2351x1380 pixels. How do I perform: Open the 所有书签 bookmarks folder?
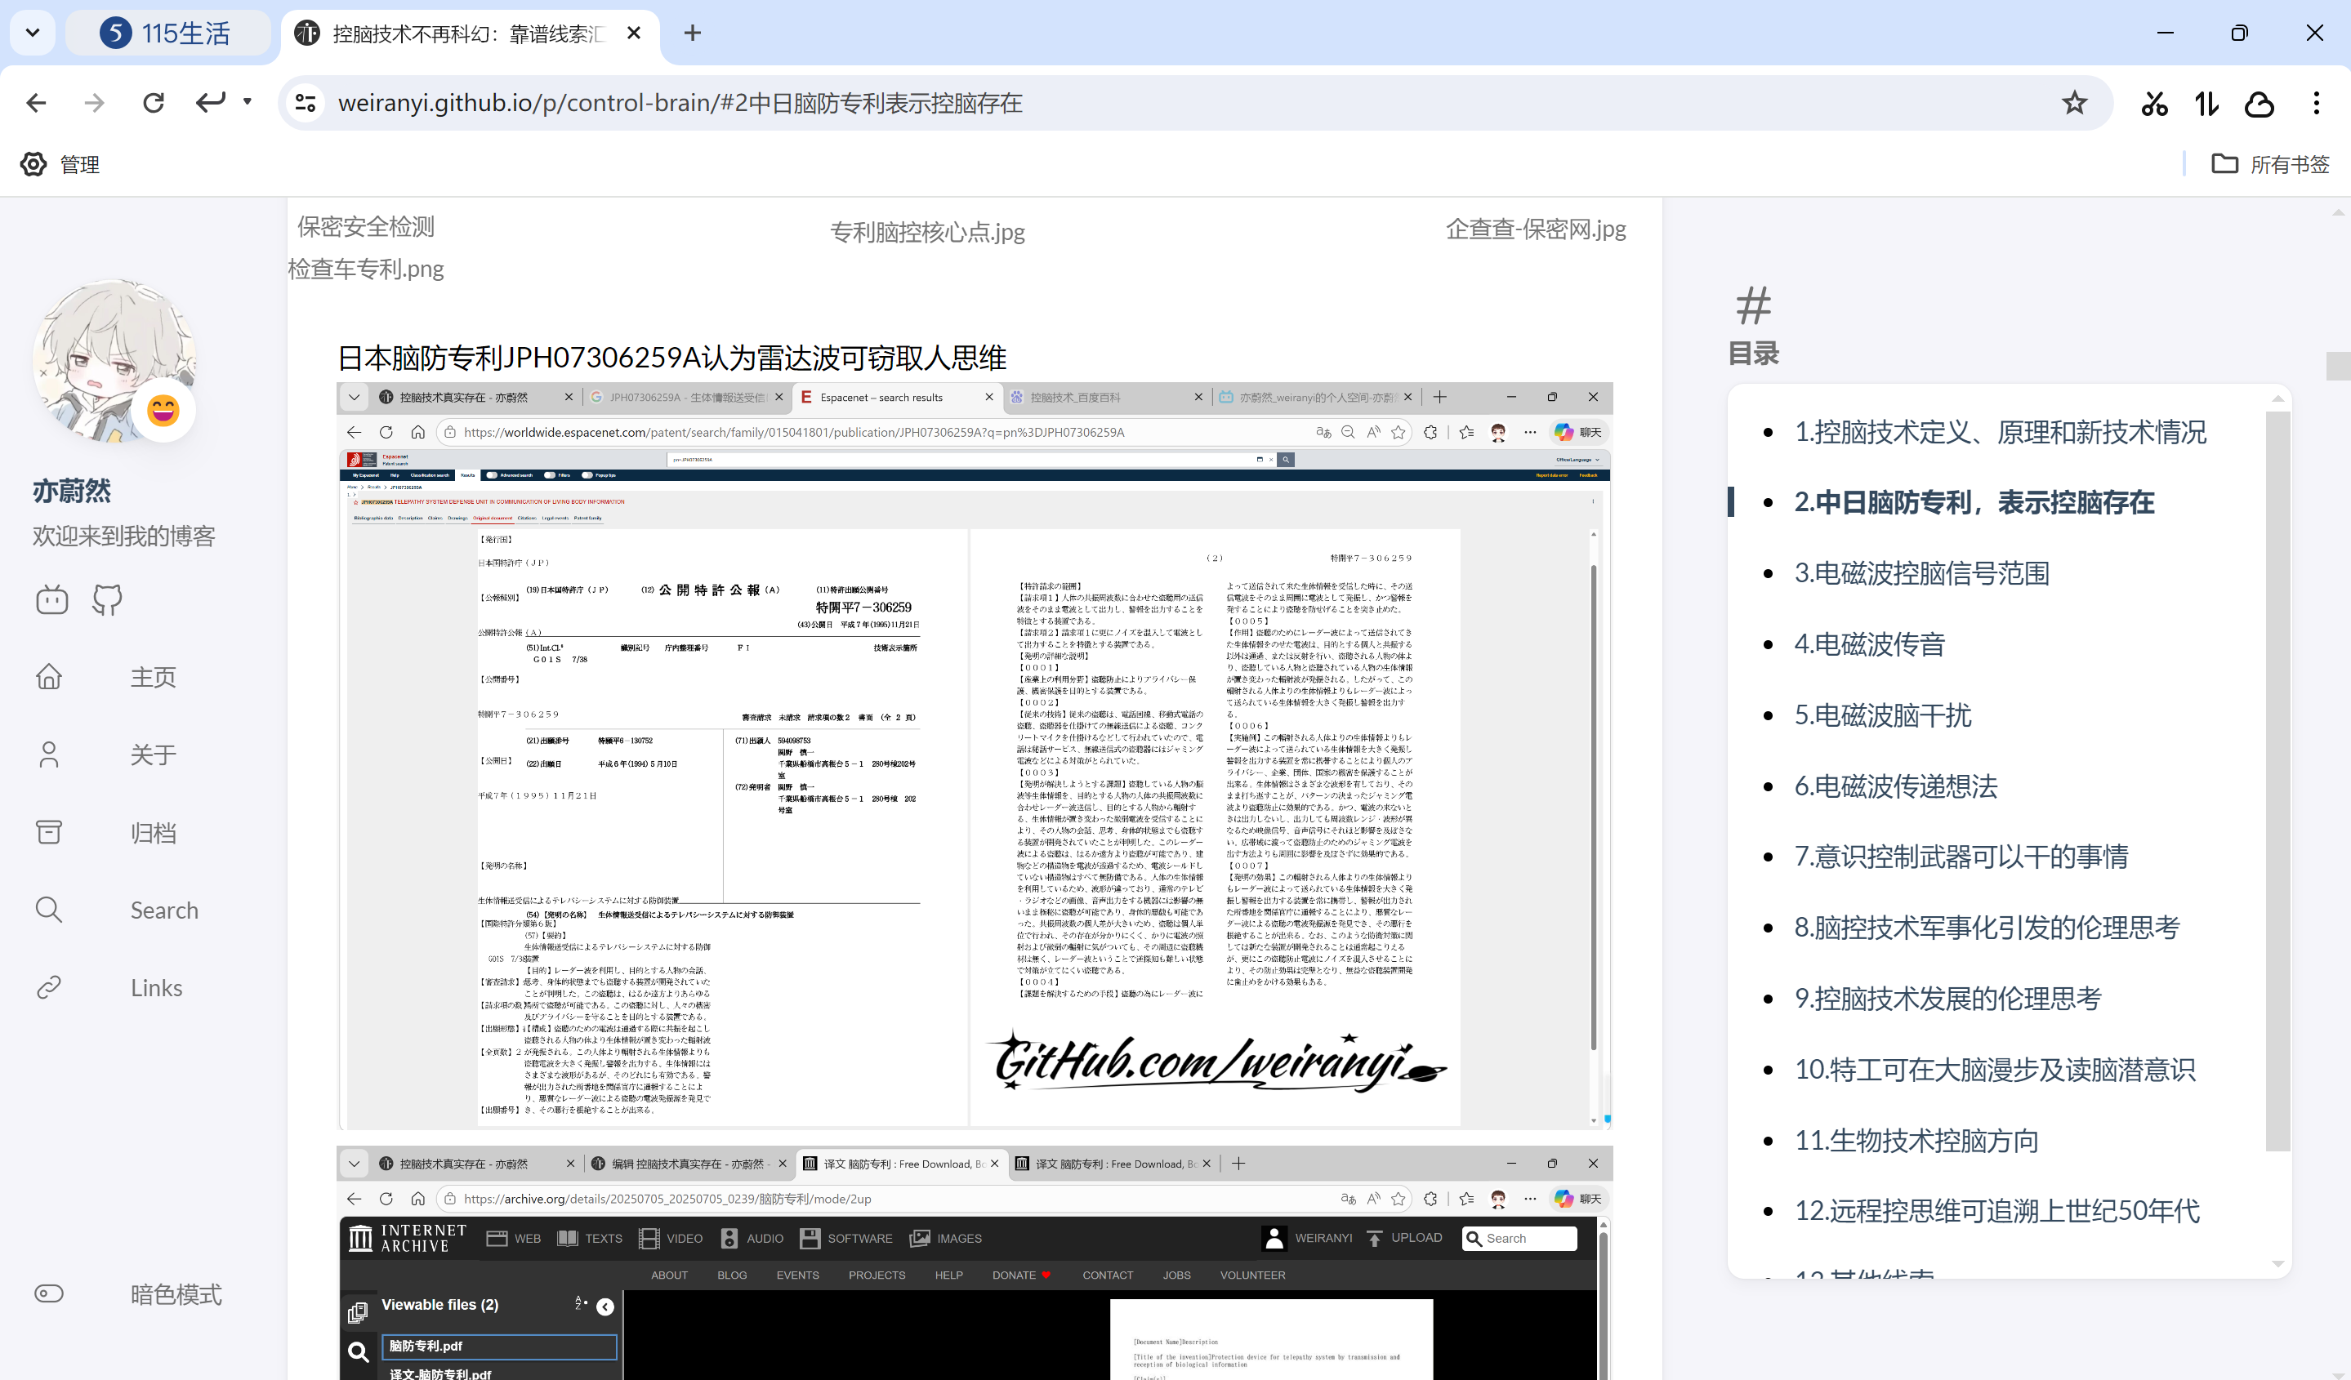tap(2270, 164)
